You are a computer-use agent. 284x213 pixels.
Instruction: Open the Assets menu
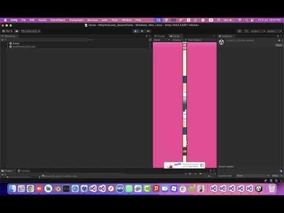(x=43, y=20)
